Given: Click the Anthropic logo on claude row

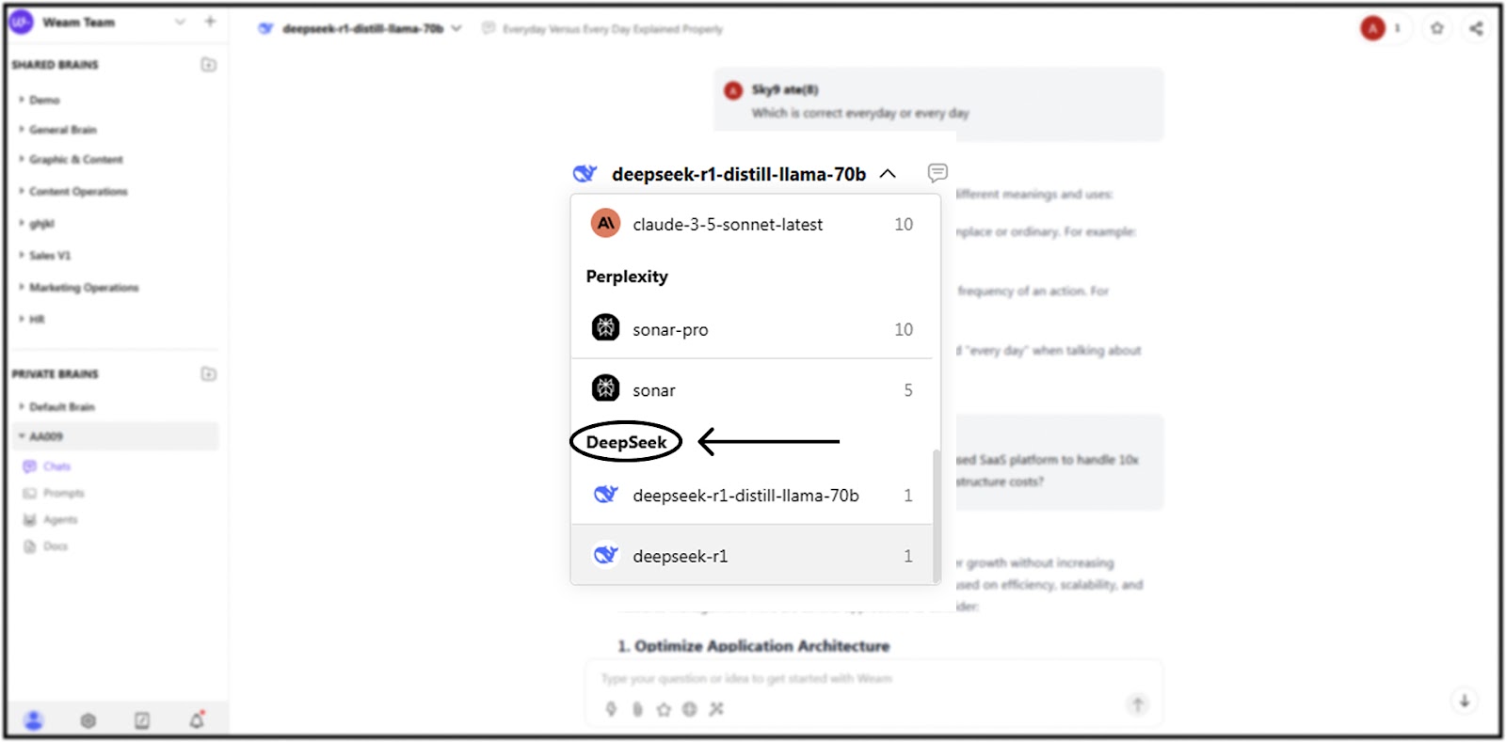Looking at the screenshot, I should tap(605, 224).
